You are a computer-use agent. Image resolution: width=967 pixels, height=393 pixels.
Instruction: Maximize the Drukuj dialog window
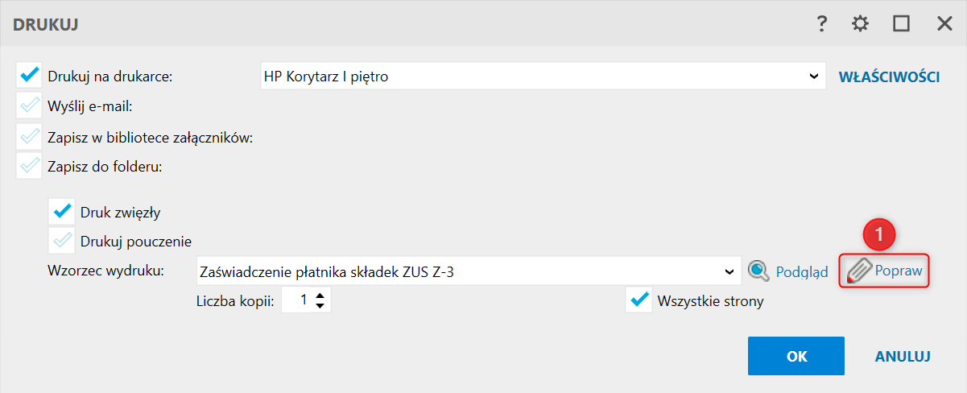tap(901, 24)
